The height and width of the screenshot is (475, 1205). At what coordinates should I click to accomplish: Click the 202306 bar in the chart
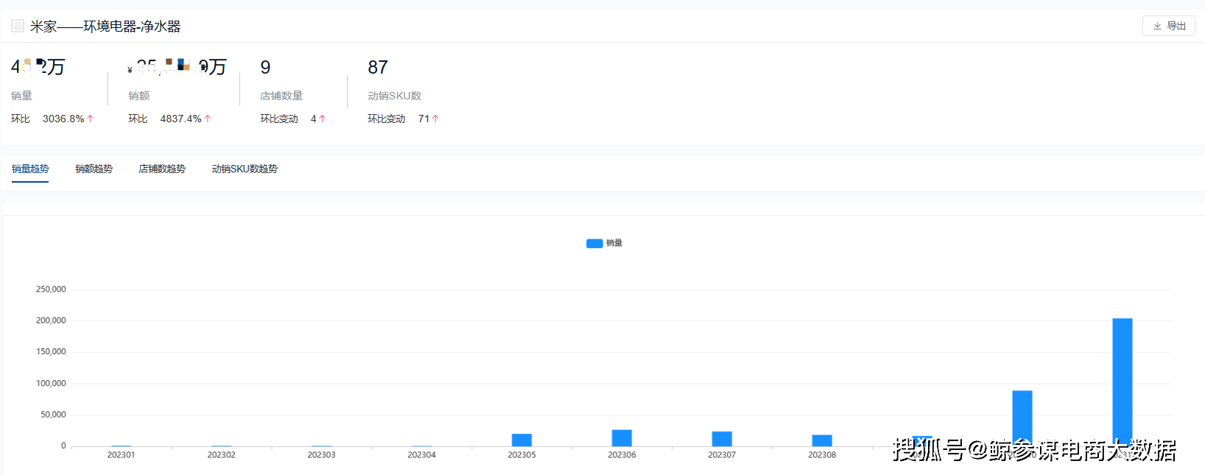(x=622, y=438)
